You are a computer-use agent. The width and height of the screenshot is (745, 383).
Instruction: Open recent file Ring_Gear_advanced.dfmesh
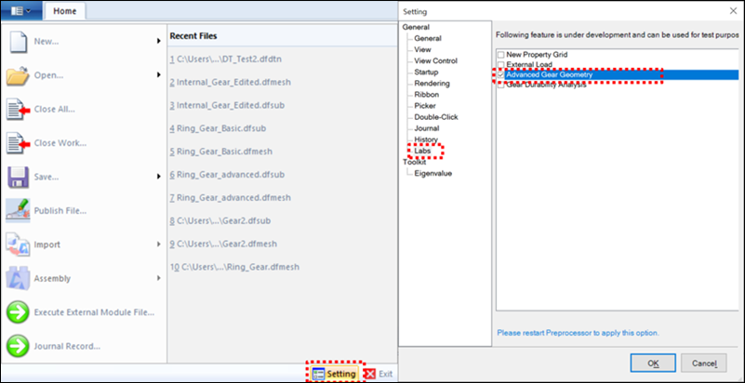(230, 197)
